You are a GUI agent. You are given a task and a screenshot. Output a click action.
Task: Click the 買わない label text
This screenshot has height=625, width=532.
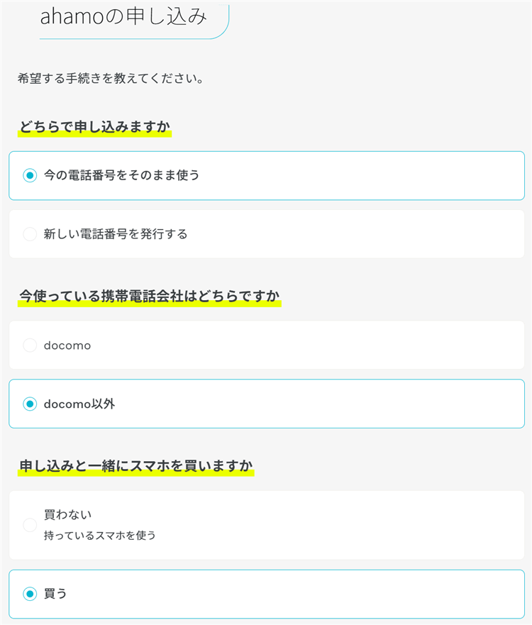tap(68, 514)
